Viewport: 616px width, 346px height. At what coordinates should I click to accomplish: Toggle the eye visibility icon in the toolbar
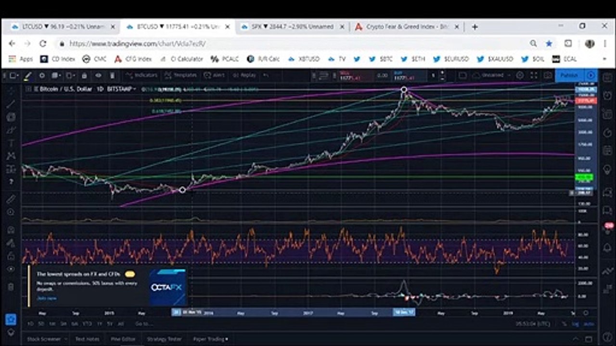click(98, 75)
